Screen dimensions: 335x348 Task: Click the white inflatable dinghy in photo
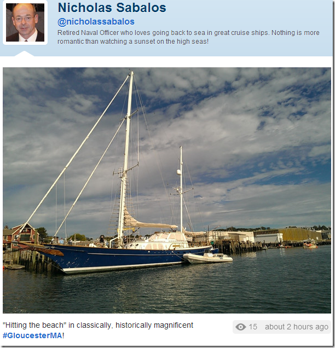tap(208, 258)
